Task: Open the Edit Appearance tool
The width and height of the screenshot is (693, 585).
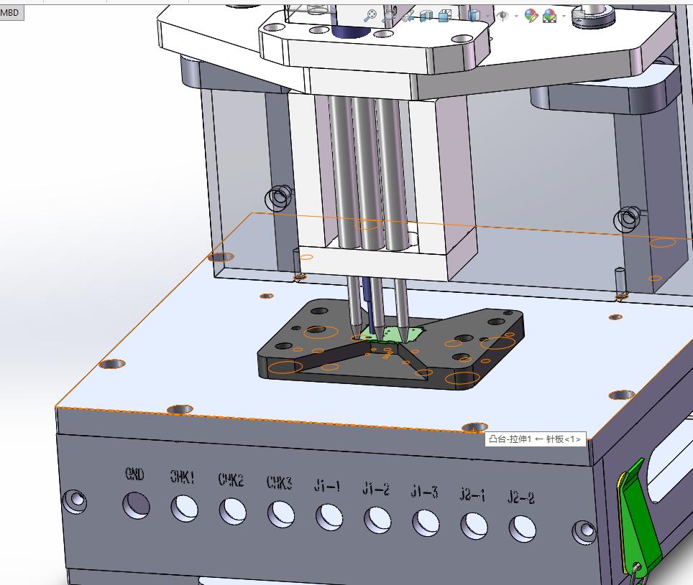Action: (531, 16)
